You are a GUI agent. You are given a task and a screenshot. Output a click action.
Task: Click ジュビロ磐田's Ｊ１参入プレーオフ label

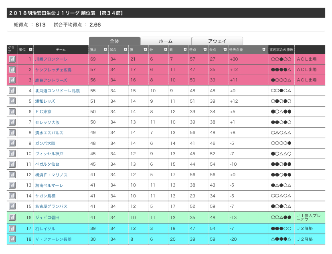pyautogui.click(x=309, y=217)
